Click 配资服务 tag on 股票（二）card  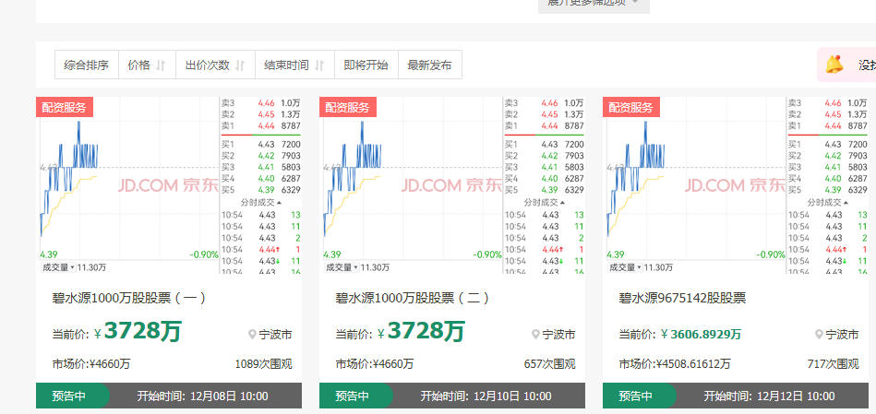coord(348,107)
